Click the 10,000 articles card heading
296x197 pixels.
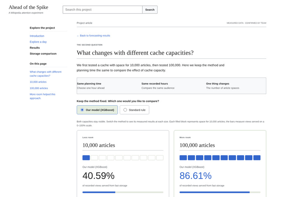point(99,145)
